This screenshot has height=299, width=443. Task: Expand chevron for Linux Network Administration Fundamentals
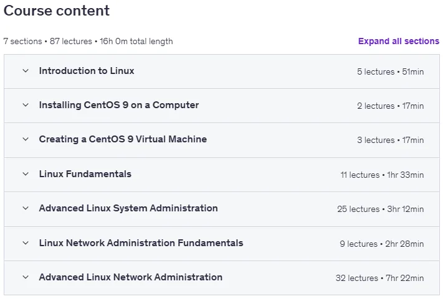pyautogui.click(x=26, y=243)
